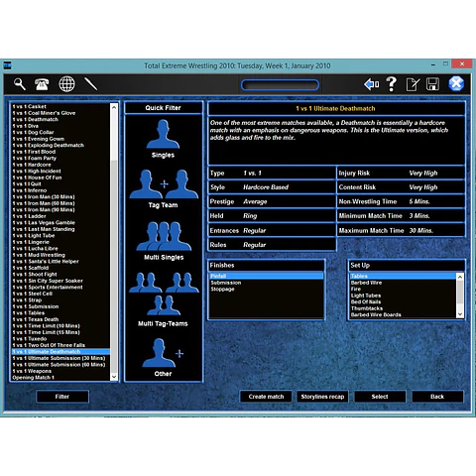This screenshot has height=476, width=476.
Task: Select 1 vs 1 Shoot Fight
Action: click(60, 275)
